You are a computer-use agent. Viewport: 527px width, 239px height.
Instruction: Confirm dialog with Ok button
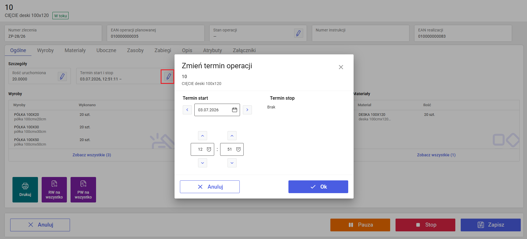(318, 187)
